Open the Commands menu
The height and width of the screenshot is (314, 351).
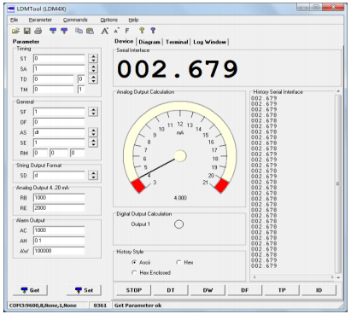point(75,20)
